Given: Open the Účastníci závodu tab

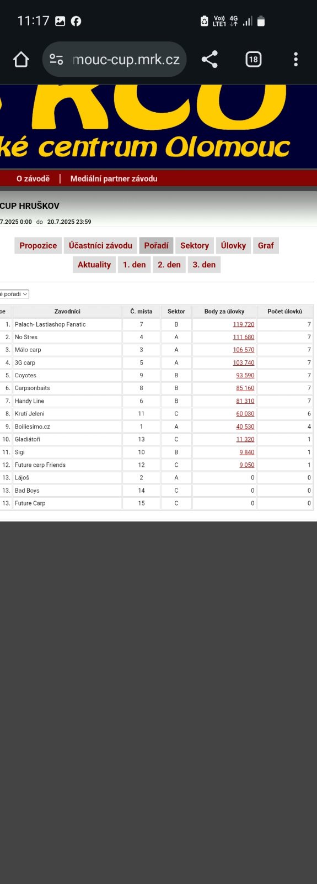Looking at the screenshot, I should pyautogui.click(x=100, y=245).
